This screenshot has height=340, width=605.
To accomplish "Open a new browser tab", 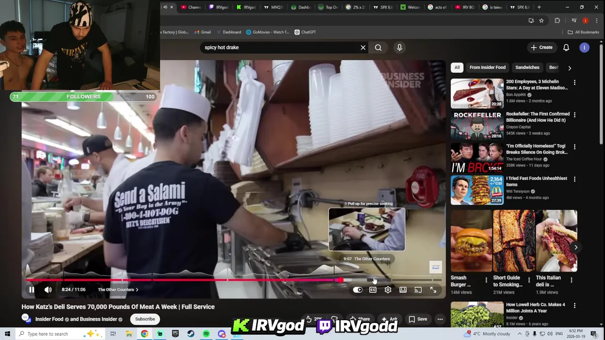I will point(539,7).
